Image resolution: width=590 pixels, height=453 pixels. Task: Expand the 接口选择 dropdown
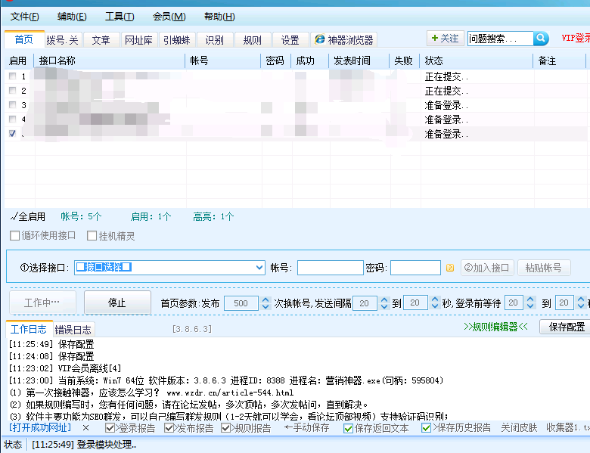[x=259, y=268]
